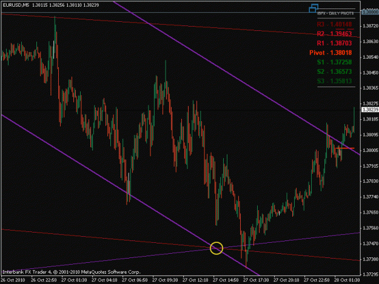This screenshot has width=379, height=284.
Task: Click the blue overlapping squares icon
Action: coord(314,8)
